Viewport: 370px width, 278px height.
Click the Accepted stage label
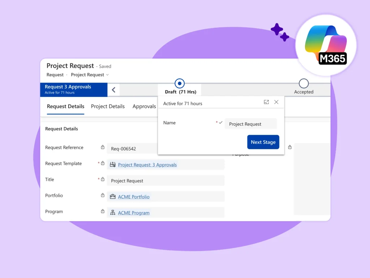(x=304, y=92)
